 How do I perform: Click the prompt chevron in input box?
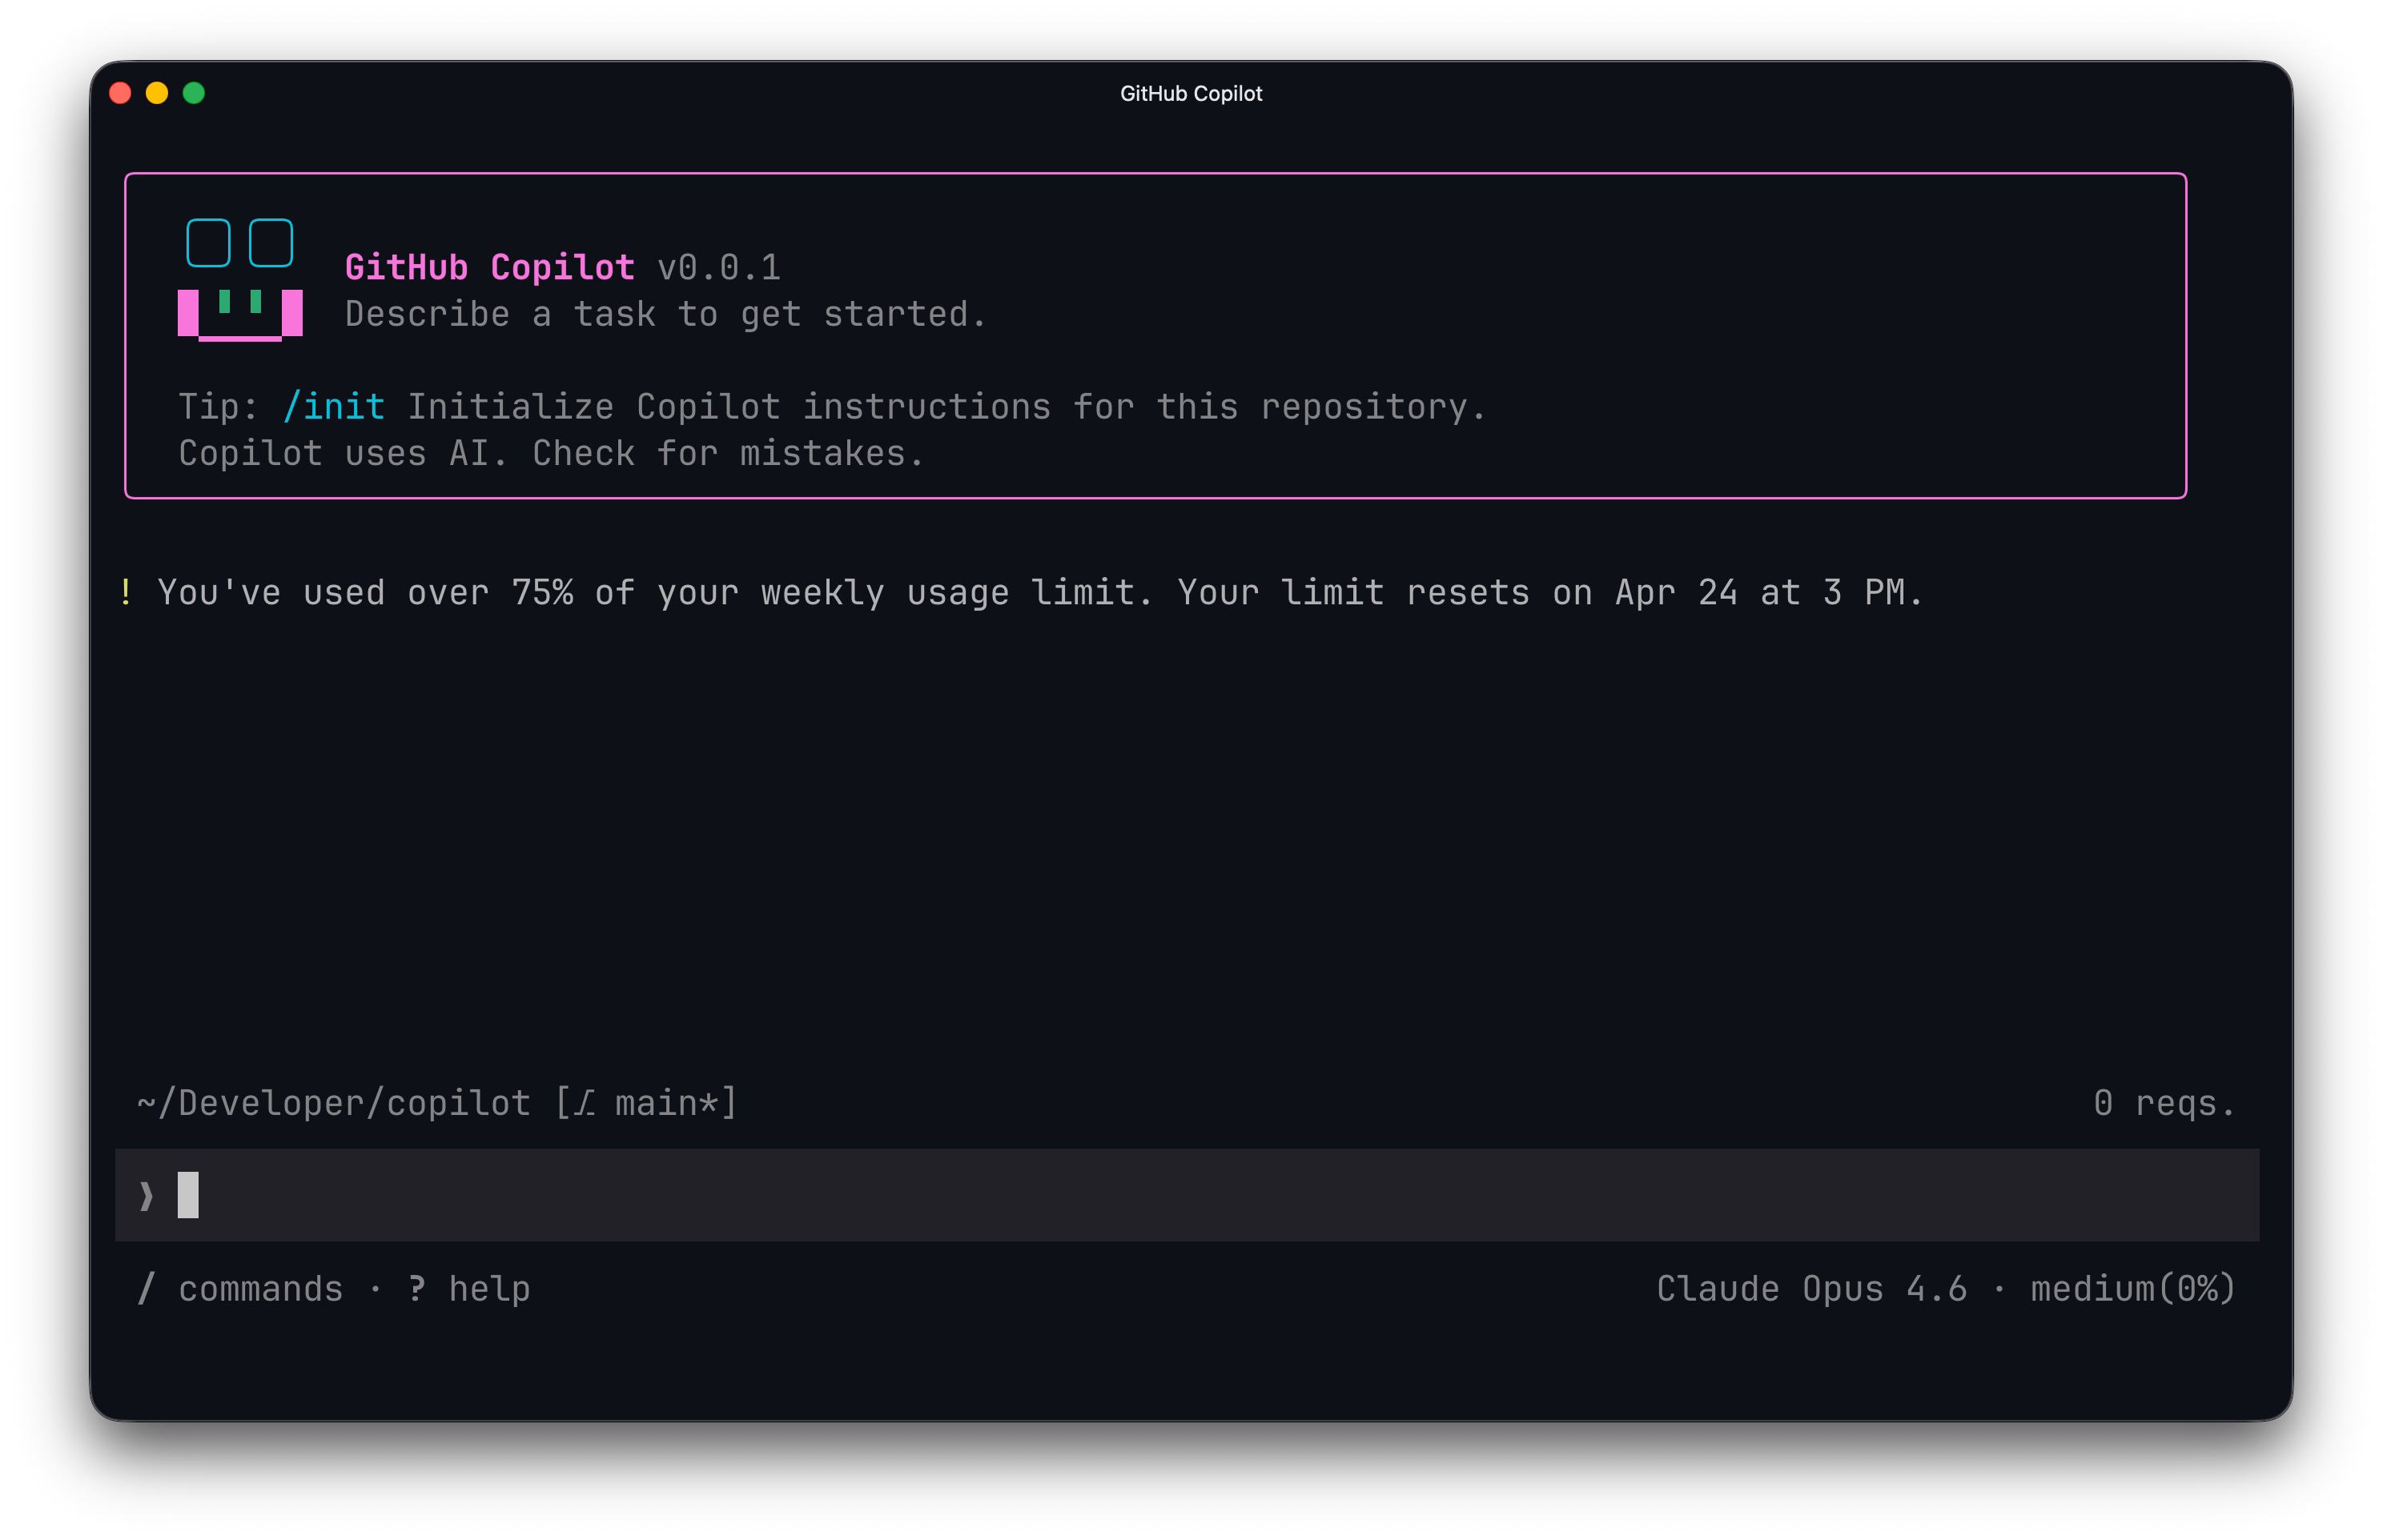tap(147, 1195)
